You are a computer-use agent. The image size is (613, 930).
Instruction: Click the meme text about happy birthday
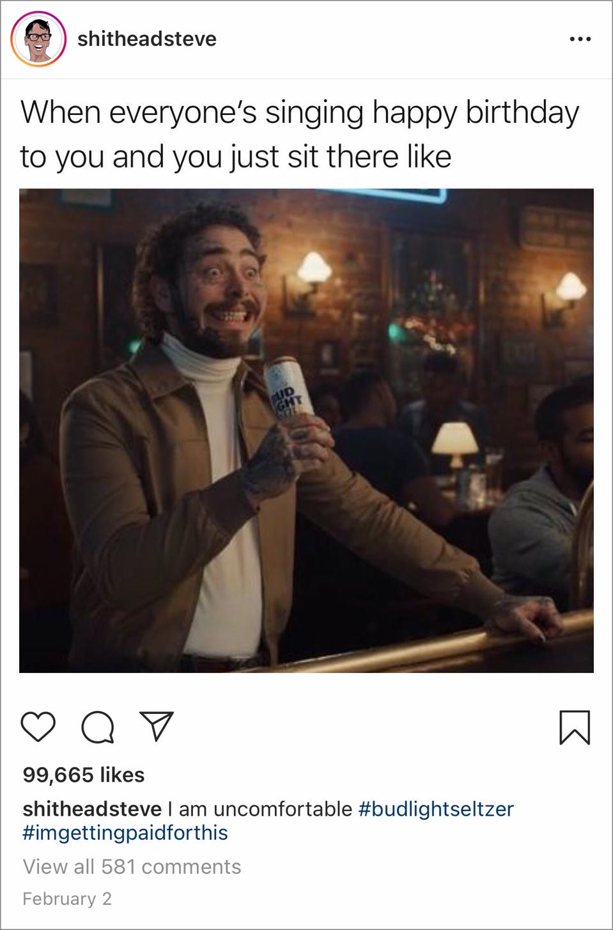point(299,134)
